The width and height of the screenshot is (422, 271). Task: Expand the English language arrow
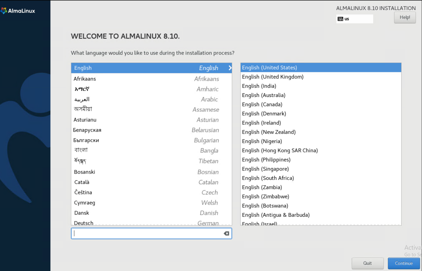tap(230, 68)
